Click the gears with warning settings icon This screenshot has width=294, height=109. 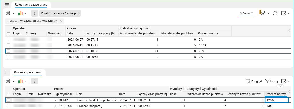click(262, 13)
